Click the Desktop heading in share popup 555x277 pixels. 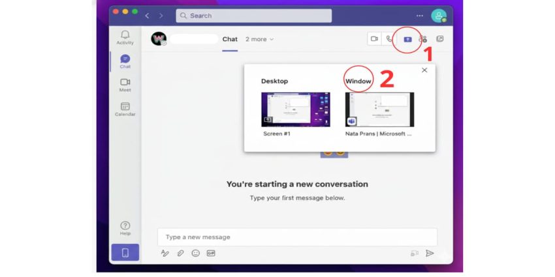click(x=274, y=81)
